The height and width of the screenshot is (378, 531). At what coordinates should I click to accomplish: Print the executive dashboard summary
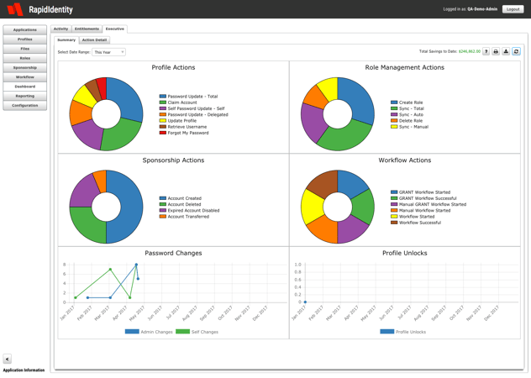point(496,51)
